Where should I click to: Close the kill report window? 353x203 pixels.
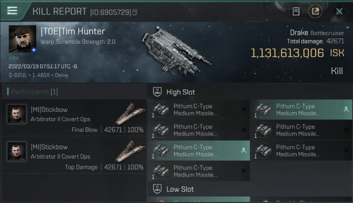(339, 11)
